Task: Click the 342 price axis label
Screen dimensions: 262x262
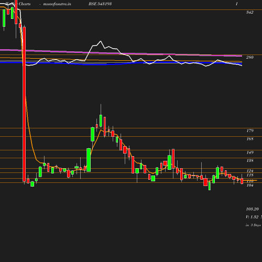Action: click(x=249, y=12)
